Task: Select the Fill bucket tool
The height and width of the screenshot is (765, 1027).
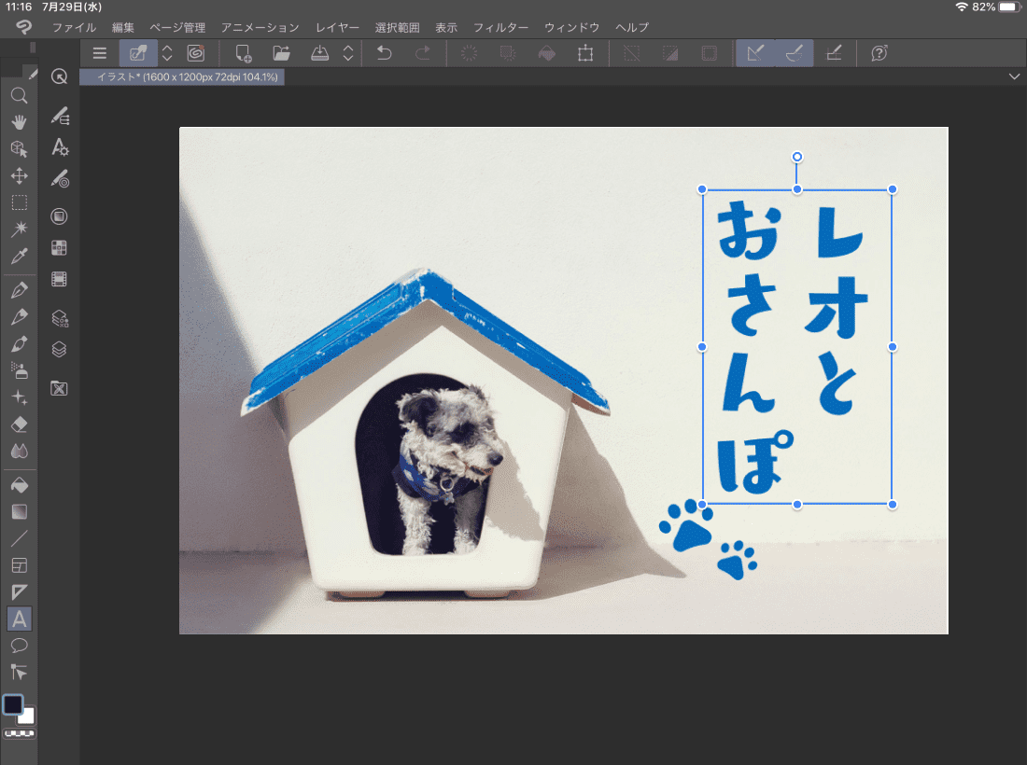Action: 20,484
